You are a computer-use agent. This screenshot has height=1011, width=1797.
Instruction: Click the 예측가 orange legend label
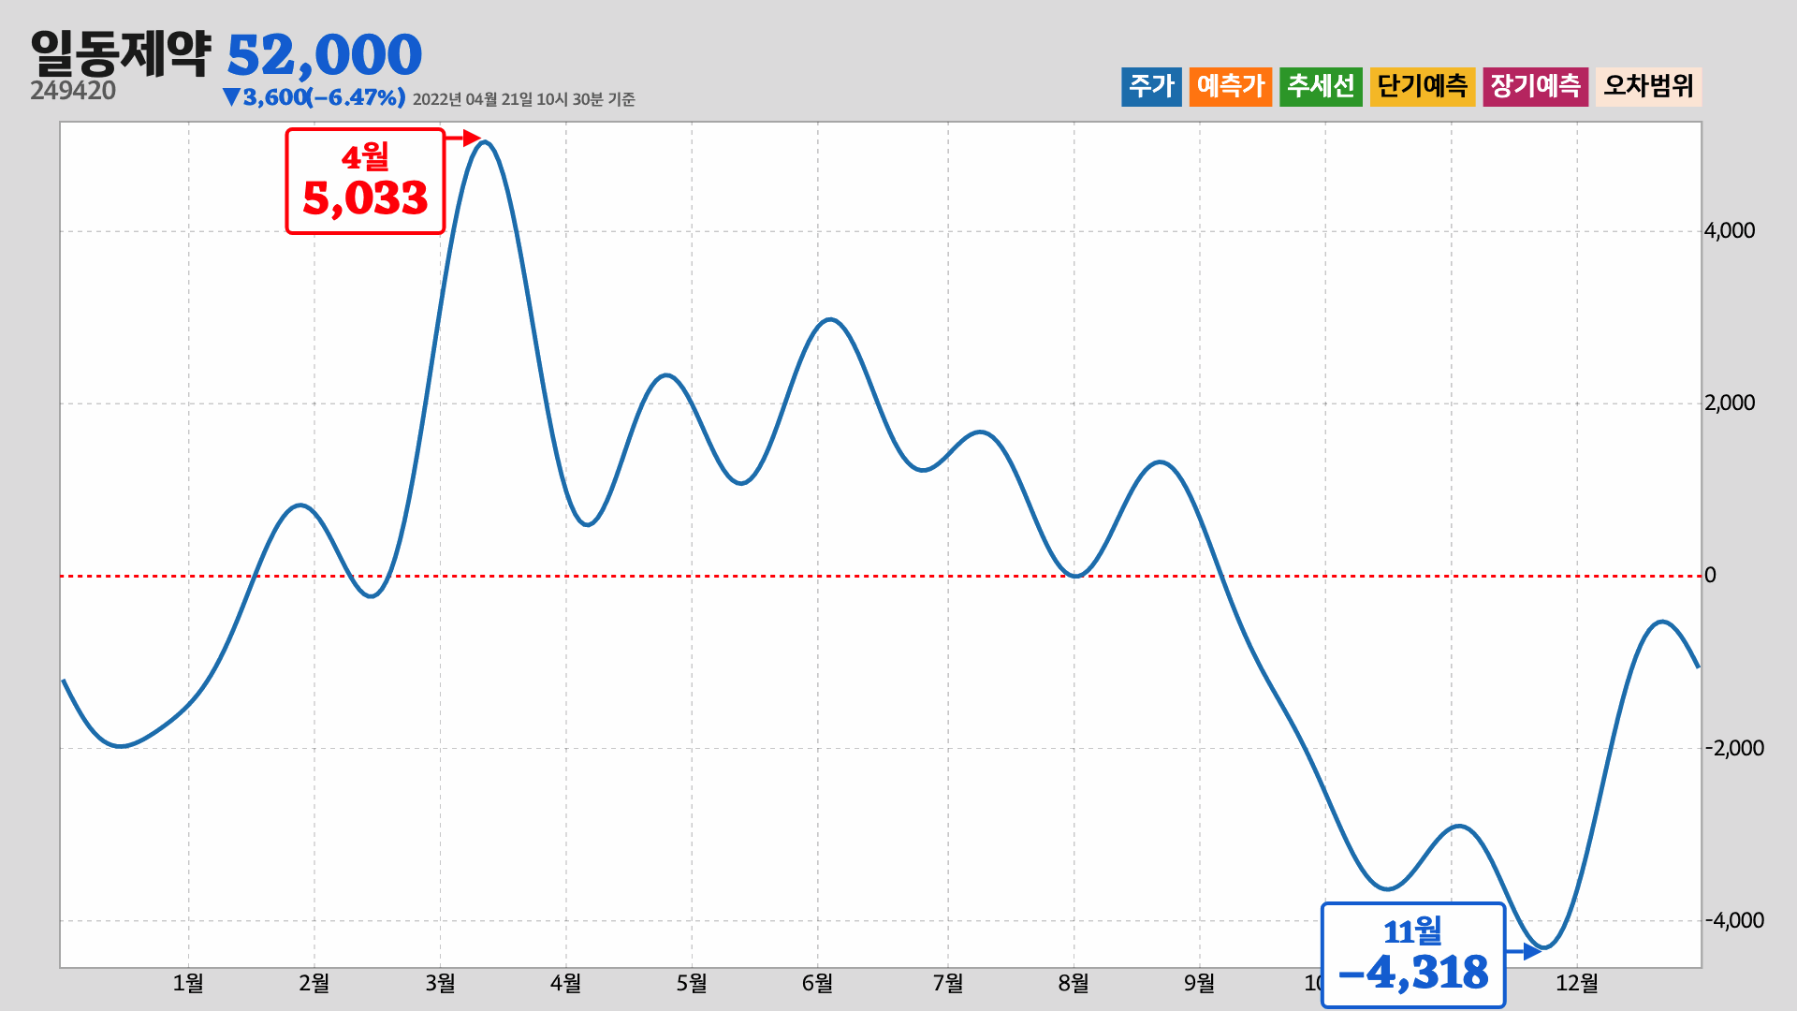1231,87
